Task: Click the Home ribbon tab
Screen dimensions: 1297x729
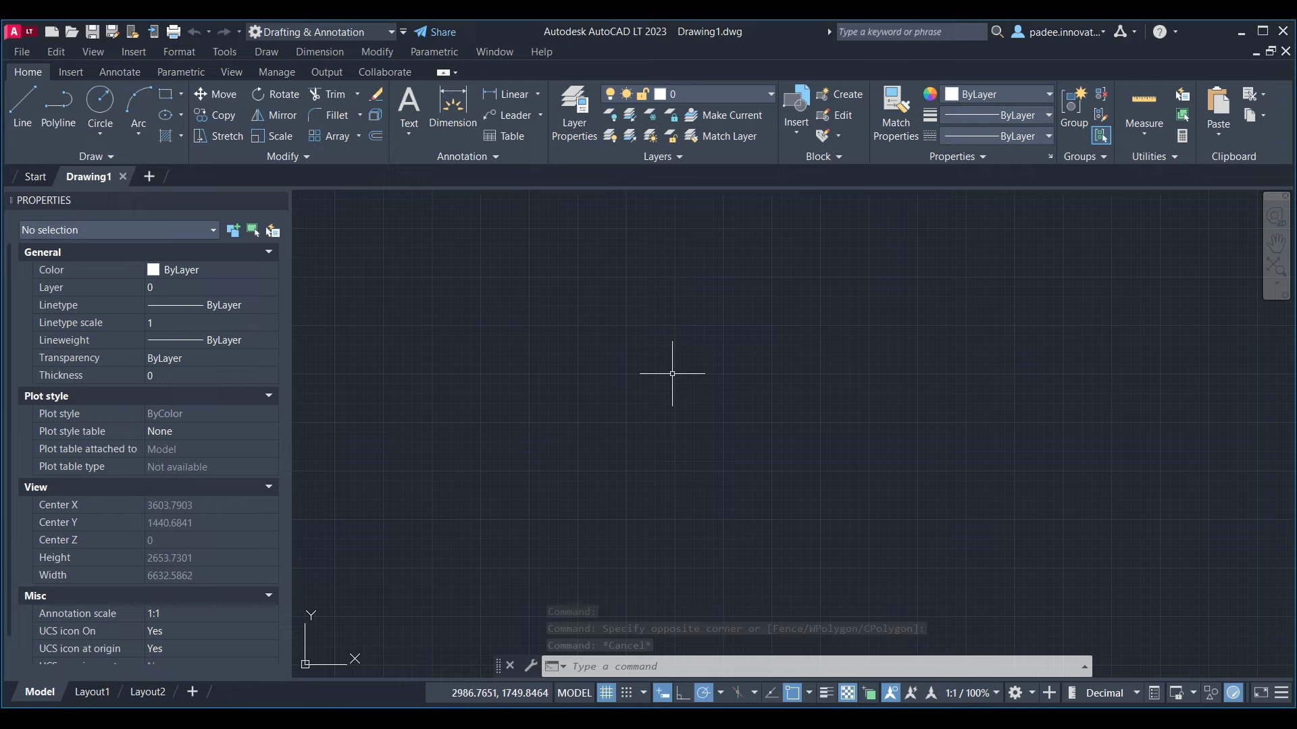Action: (28, 72)
